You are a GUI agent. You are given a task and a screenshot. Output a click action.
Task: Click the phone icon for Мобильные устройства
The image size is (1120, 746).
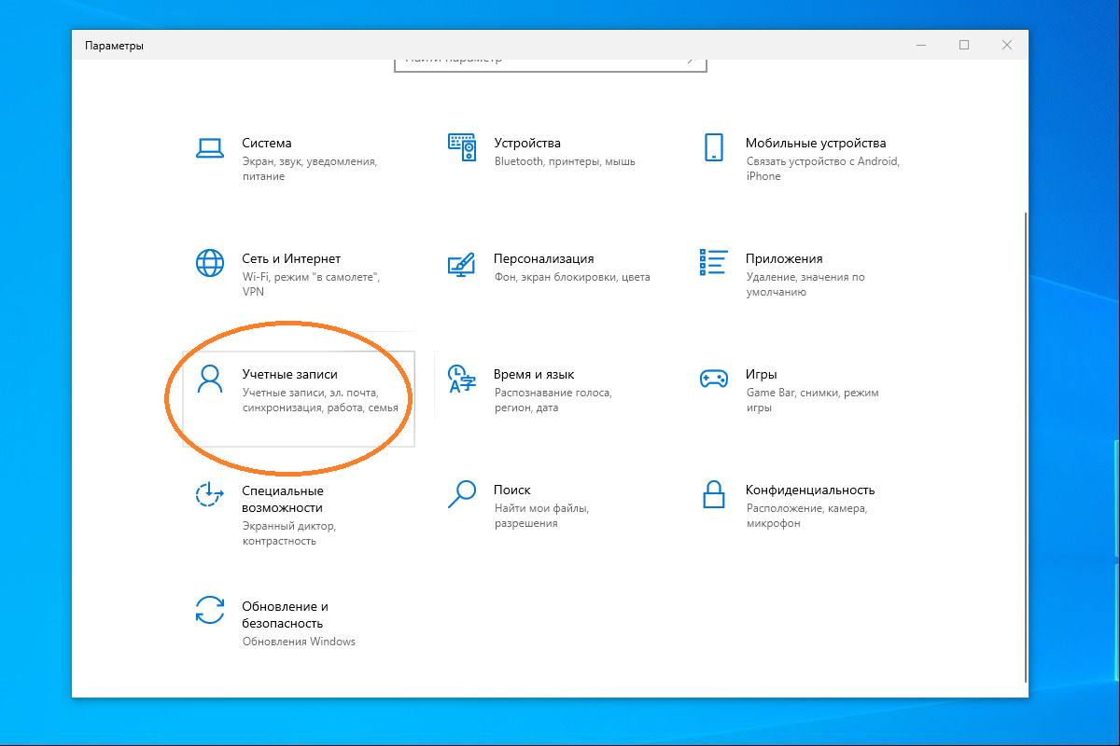[x=714, y=147]
